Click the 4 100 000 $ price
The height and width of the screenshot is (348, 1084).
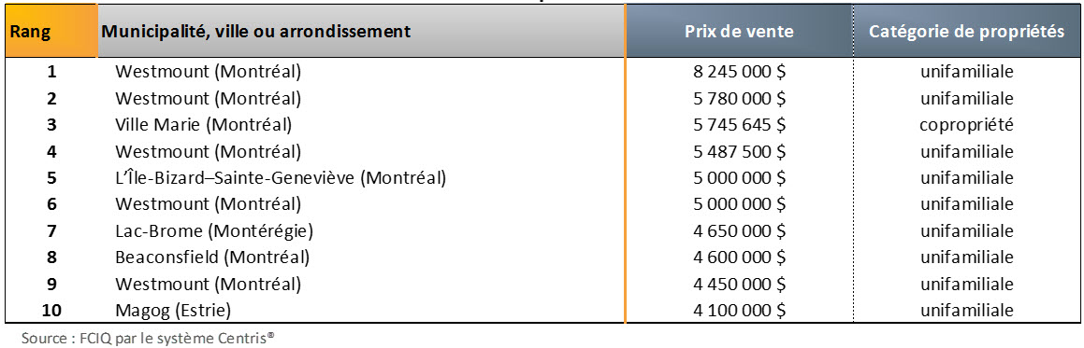point(739,310)
